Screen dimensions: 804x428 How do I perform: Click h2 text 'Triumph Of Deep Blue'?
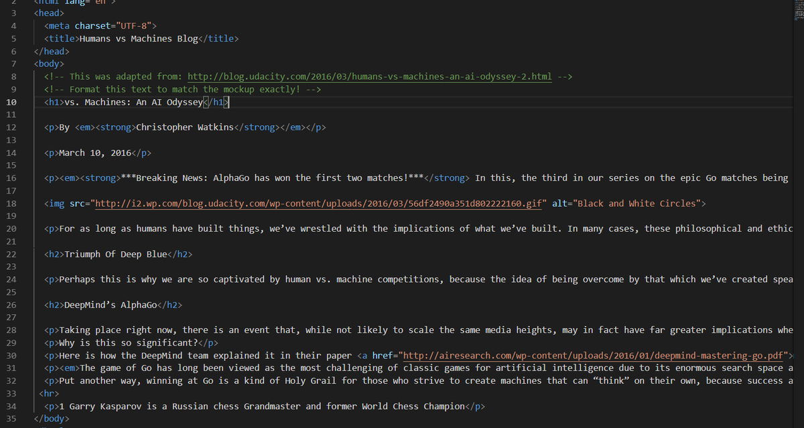click(116, 255)
